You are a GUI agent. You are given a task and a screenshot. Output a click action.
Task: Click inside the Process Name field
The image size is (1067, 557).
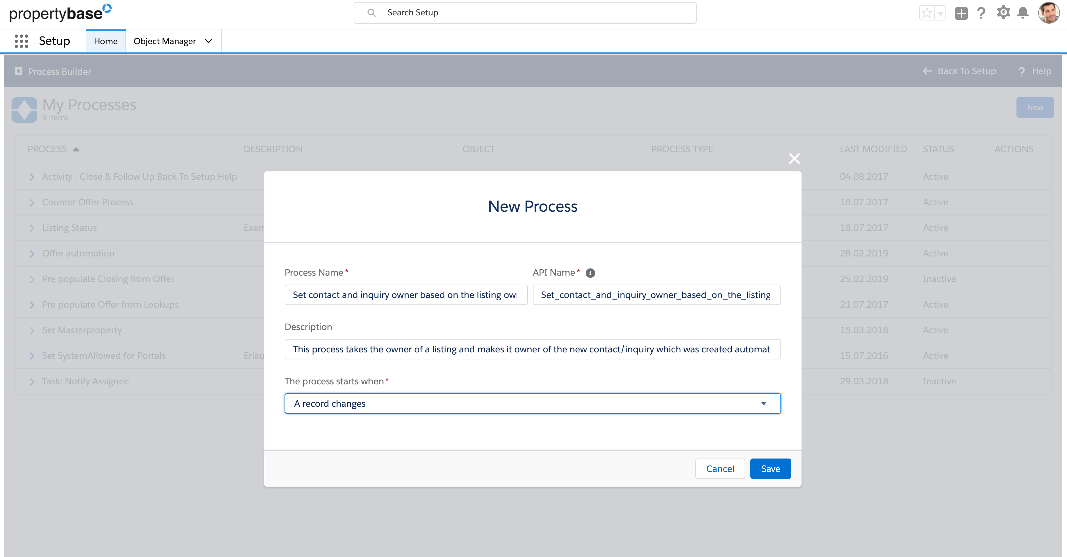click(x=406, y=295)
